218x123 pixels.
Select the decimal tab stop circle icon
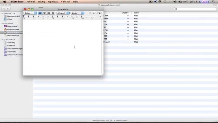point(100,13)
